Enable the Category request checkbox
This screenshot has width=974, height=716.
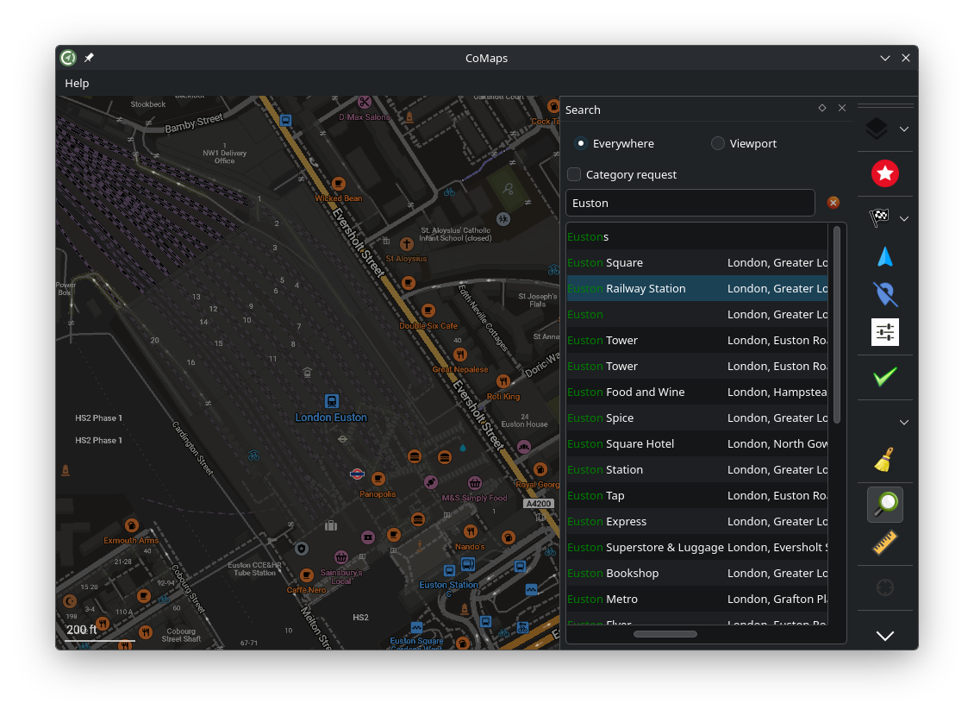point(574,174)
